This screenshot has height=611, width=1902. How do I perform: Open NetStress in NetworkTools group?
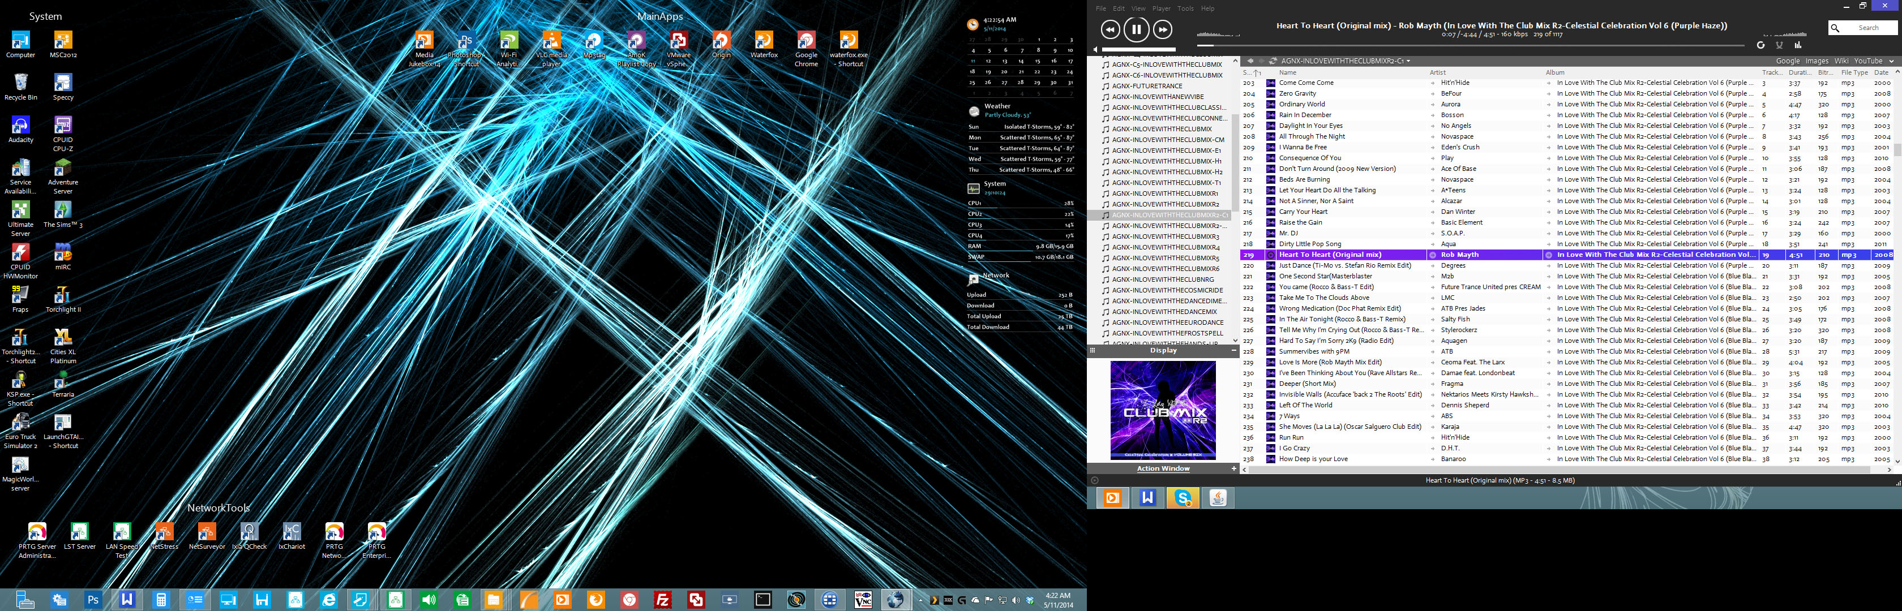tap(164, 536)
